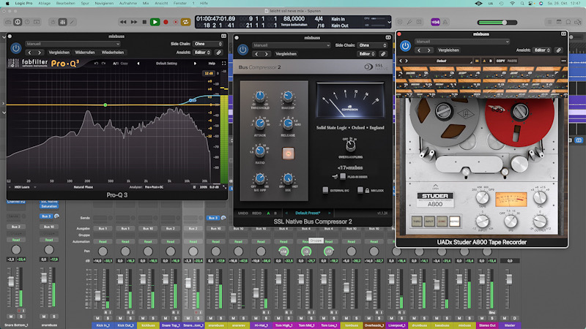This screenshot has height=329, width=586.
Task: Click the Pro-Q 3 full screen icon
Action: coord(223,64)
